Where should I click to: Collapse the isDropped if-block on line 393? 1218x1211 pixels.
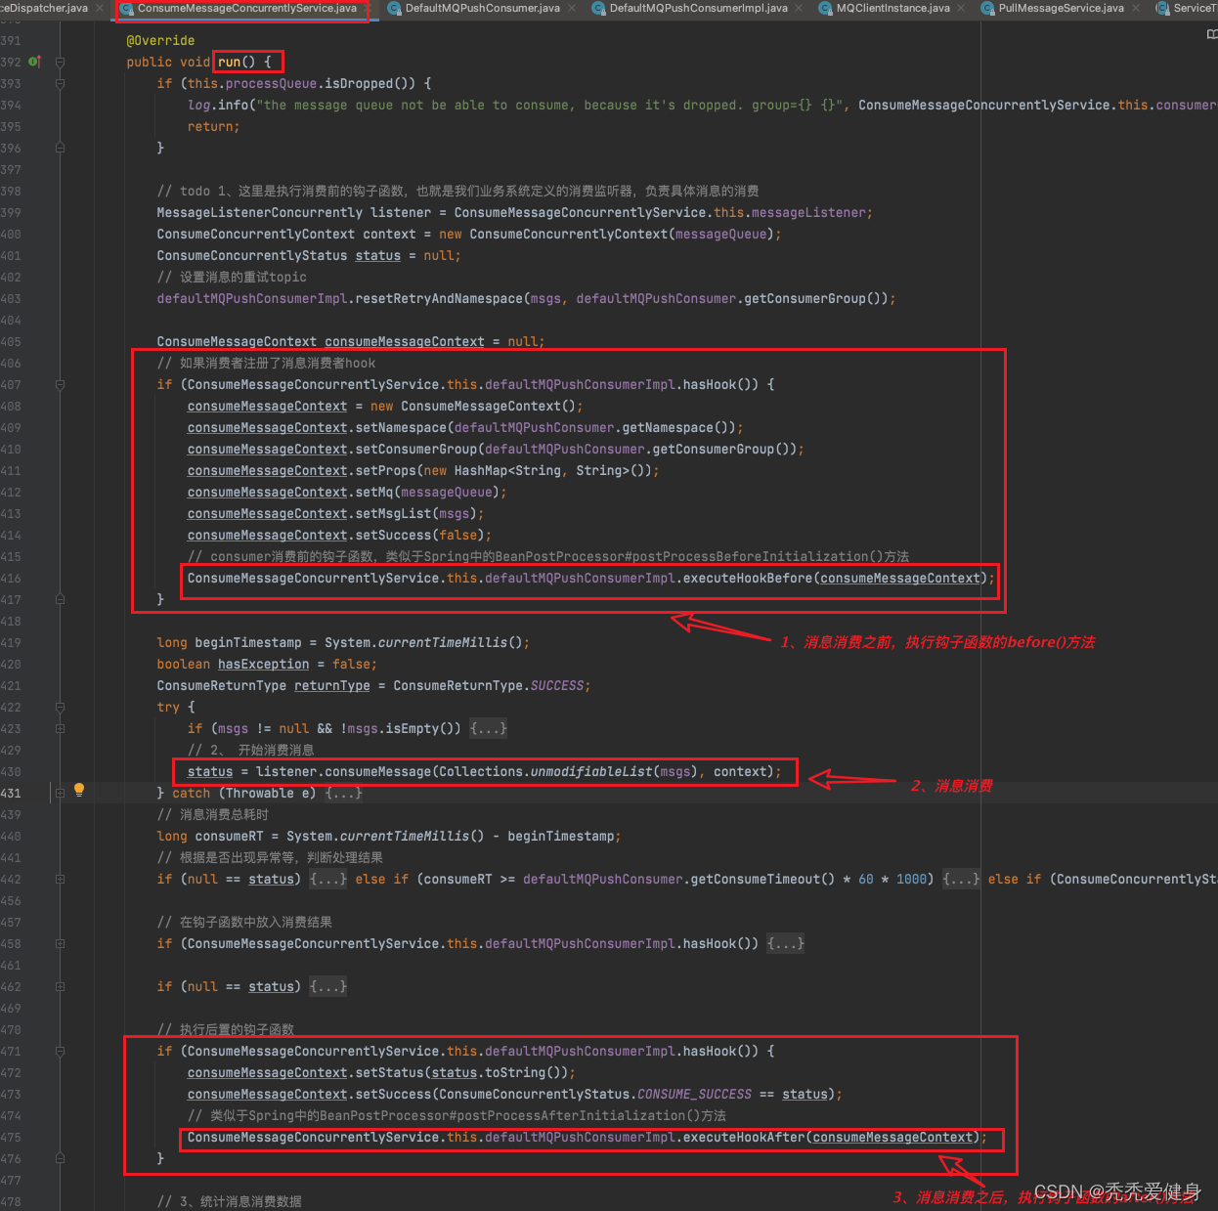pyautogui.click(x=60, y=83)
